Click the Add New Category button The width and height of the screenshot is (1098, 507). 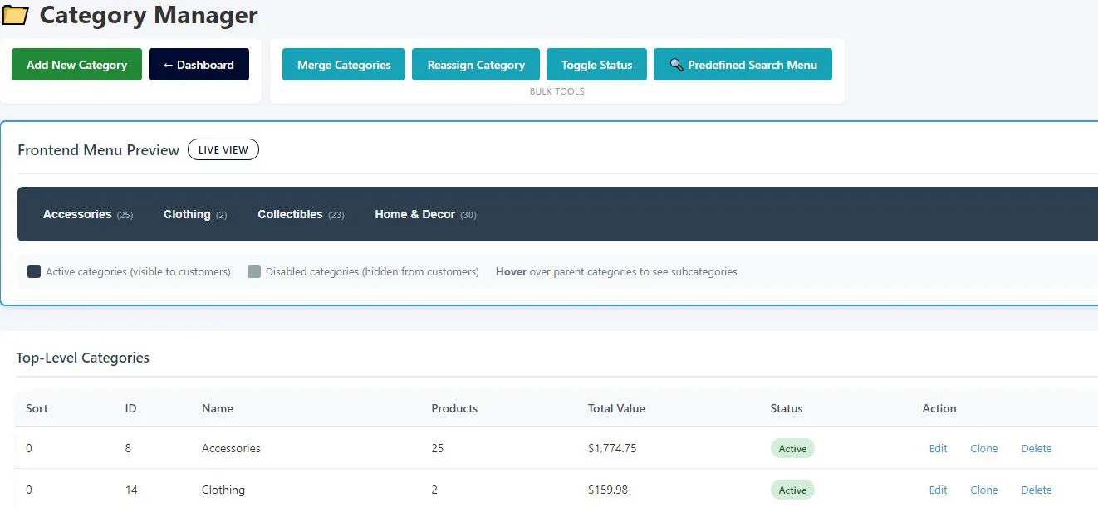76,65
